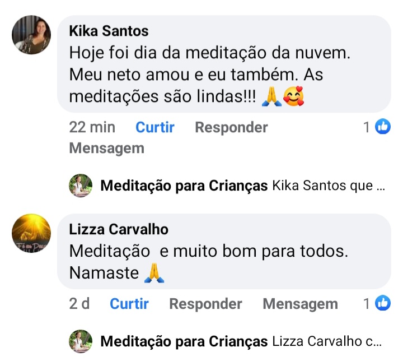
Task: Click Meditação para Crianças avatar under Kika's comment
Action: (x=81, y=186)
